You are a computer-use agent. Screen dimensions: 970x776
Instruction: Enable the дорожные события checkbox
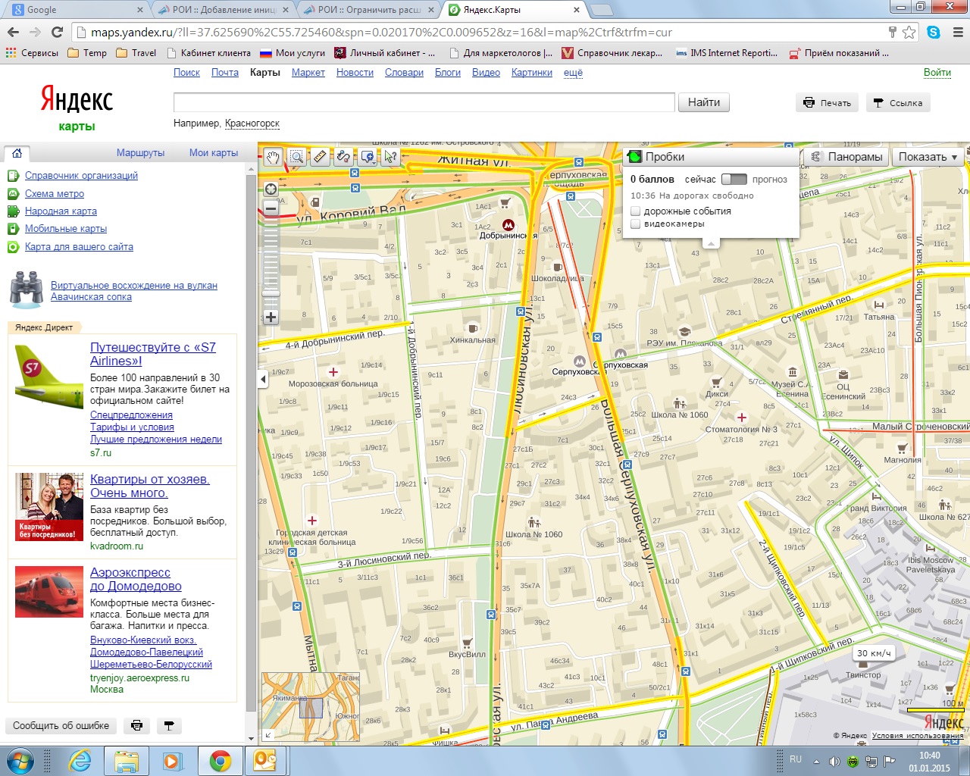(637, 211)
